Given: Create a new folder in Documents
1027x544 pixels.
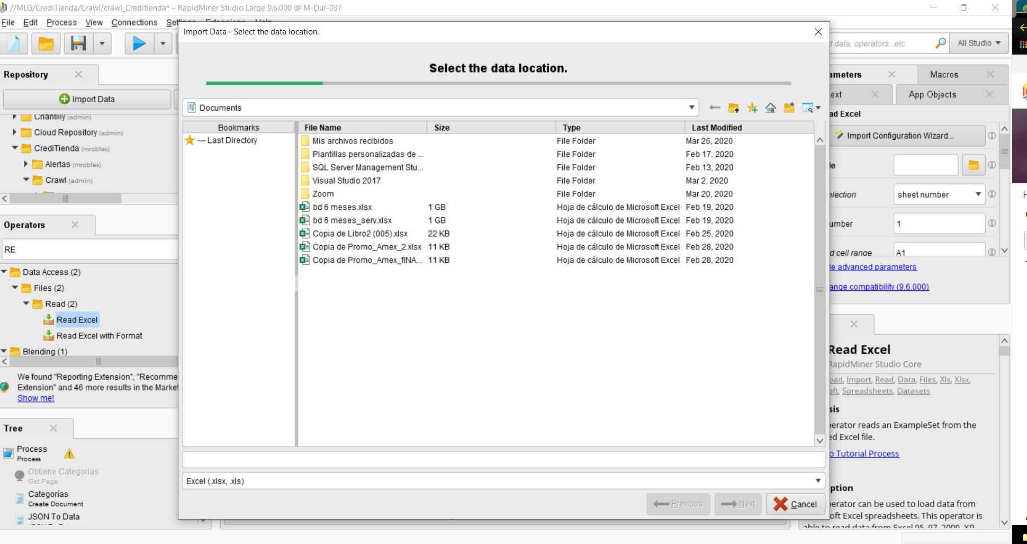Looking at the screenshot, I should (x=789, y=108).
